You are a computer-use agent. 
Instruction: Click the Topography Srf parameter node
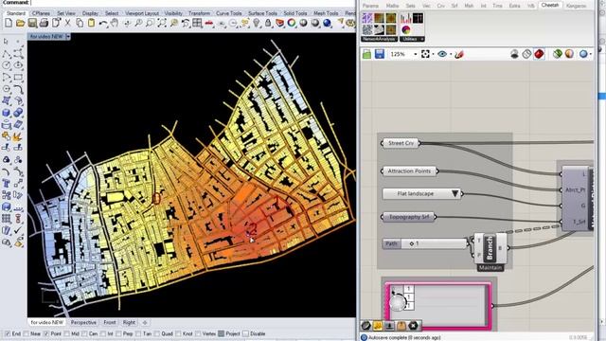(409, 217)
